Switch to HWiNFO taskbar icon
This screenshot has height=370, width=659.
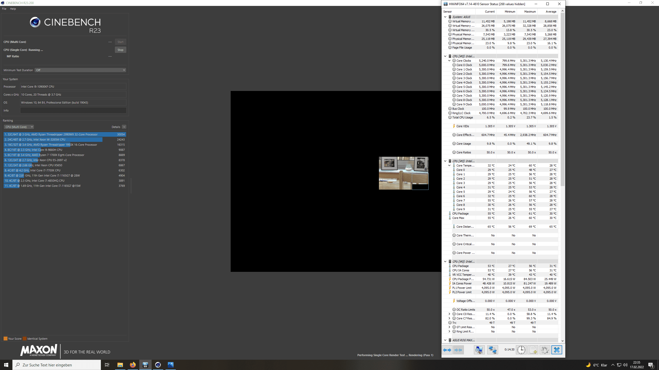[x=145, y=365]
